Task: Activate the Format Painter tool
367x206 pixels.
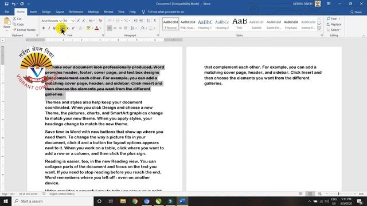Action: tap(24, 30)
